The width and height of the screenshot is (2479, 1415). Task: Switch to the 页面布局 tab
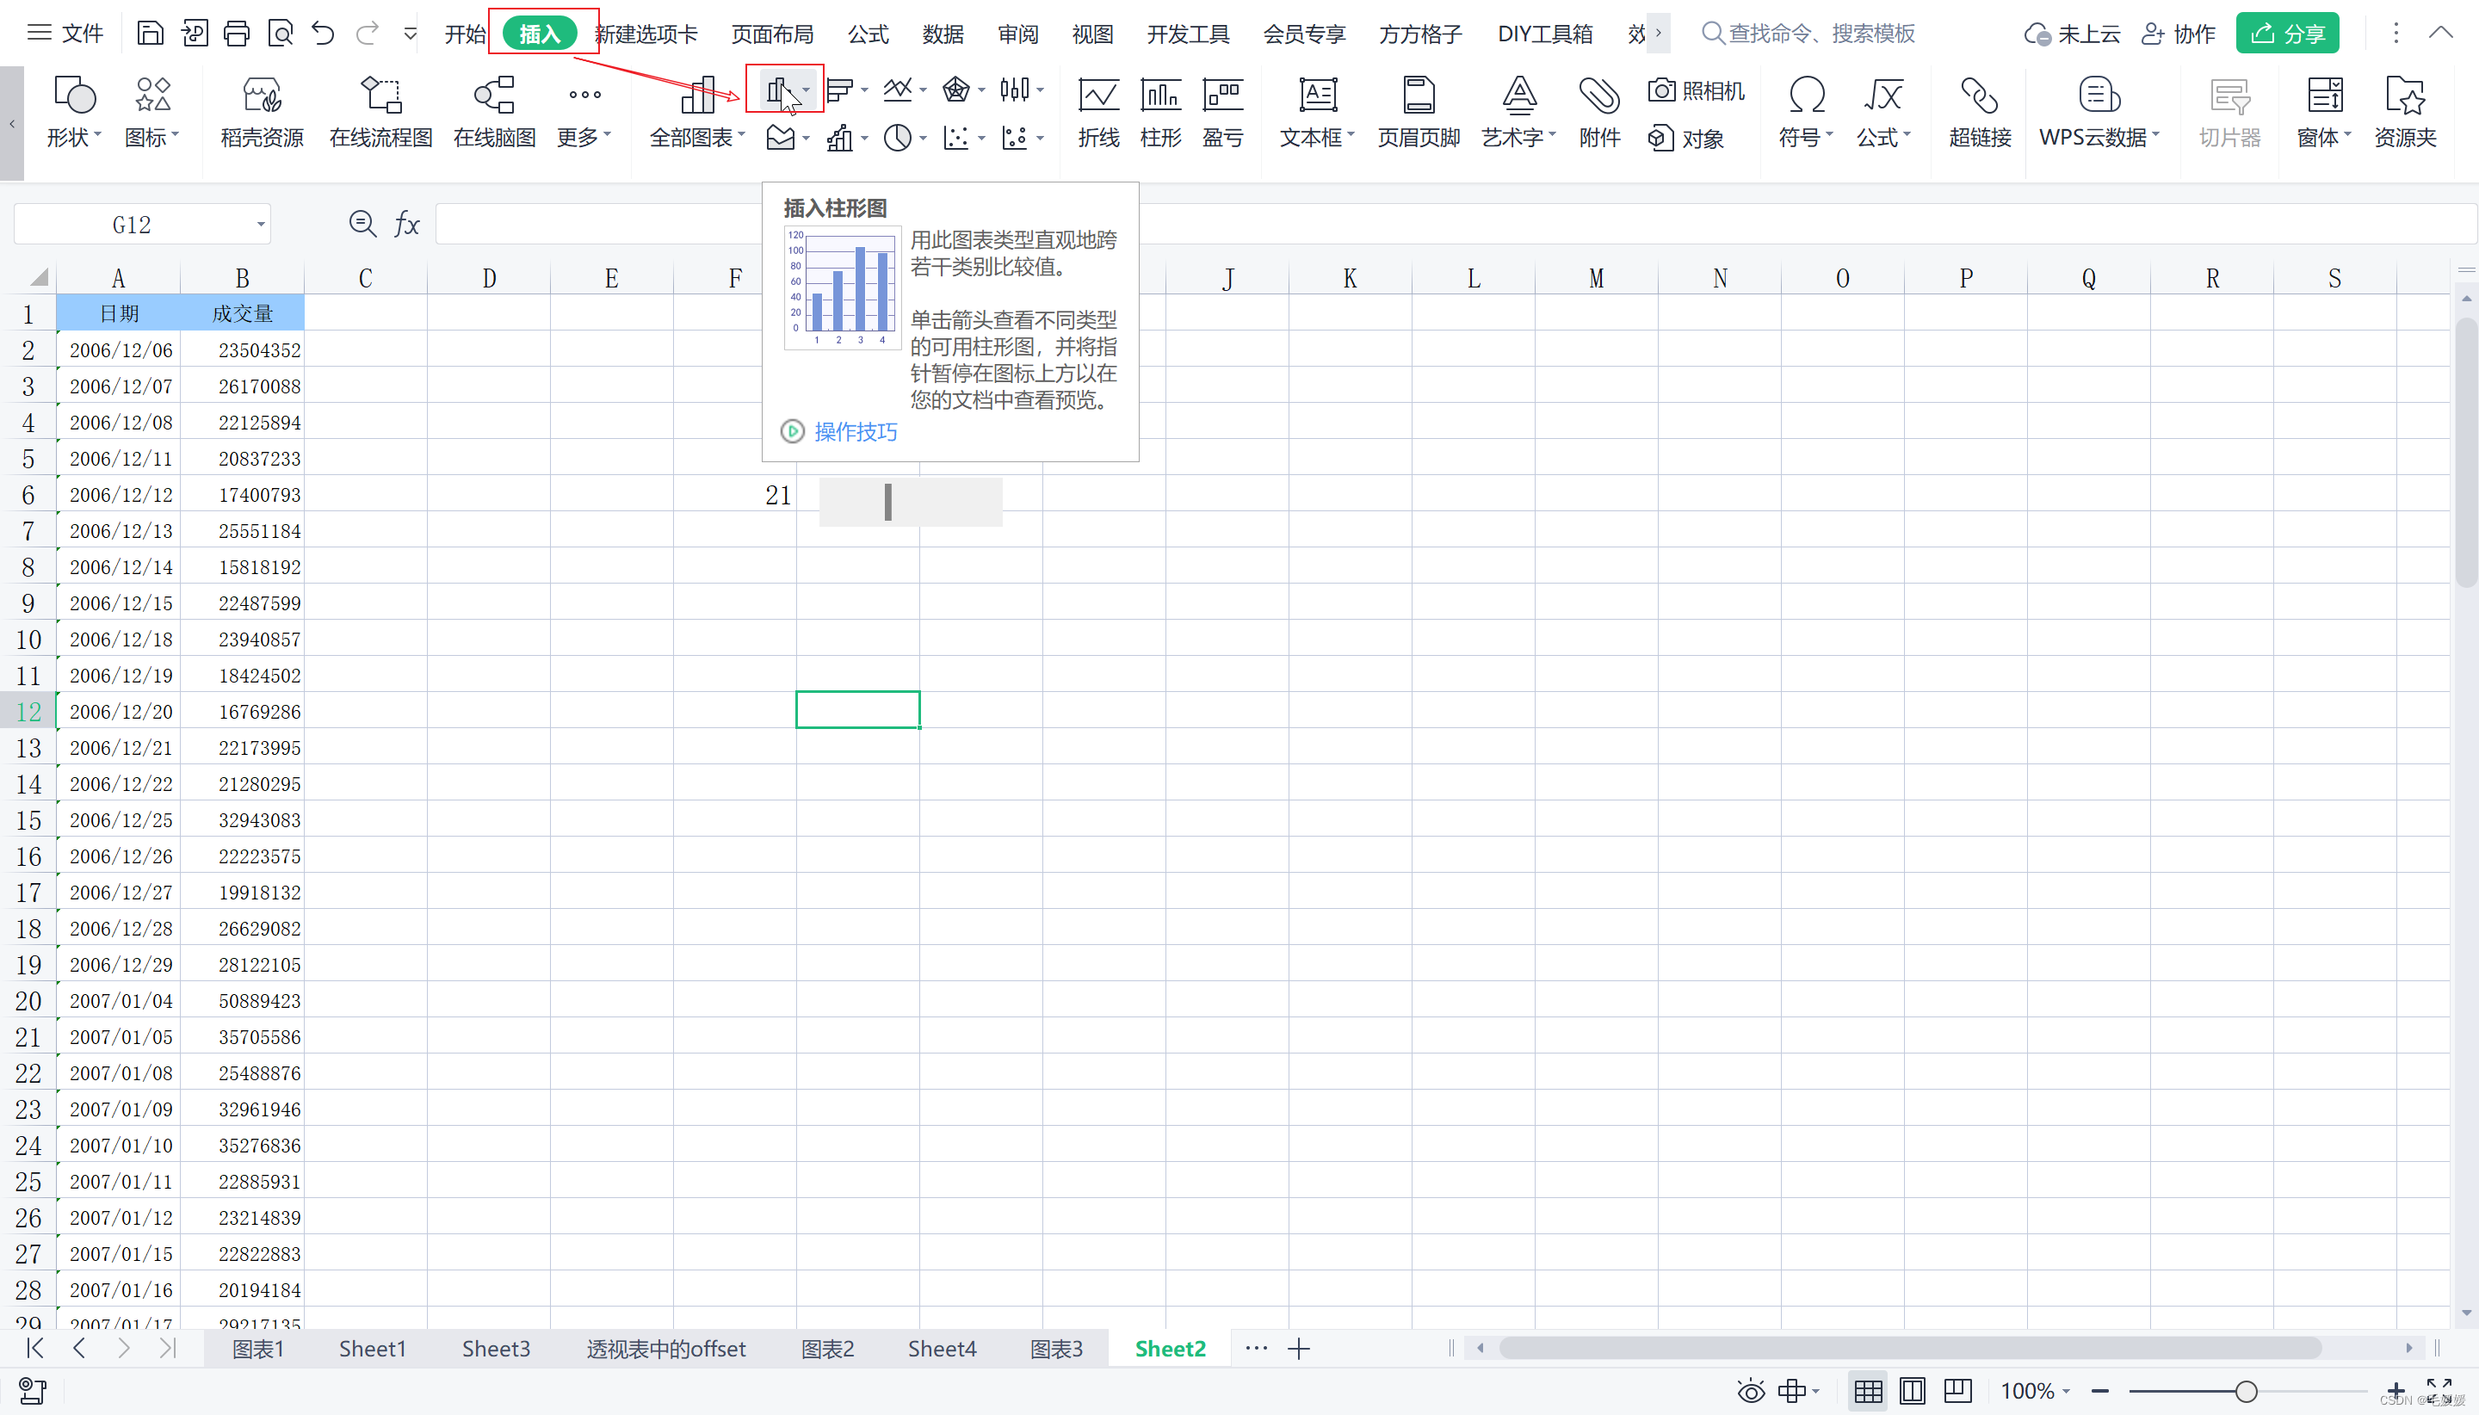point(773,34)
